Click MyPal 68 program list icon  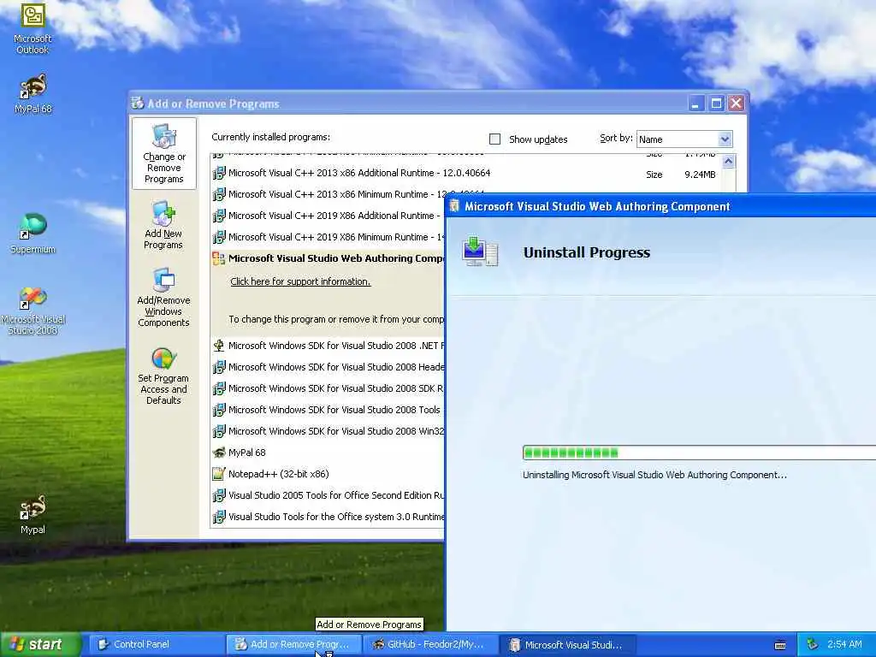click(x=219, y=453)
